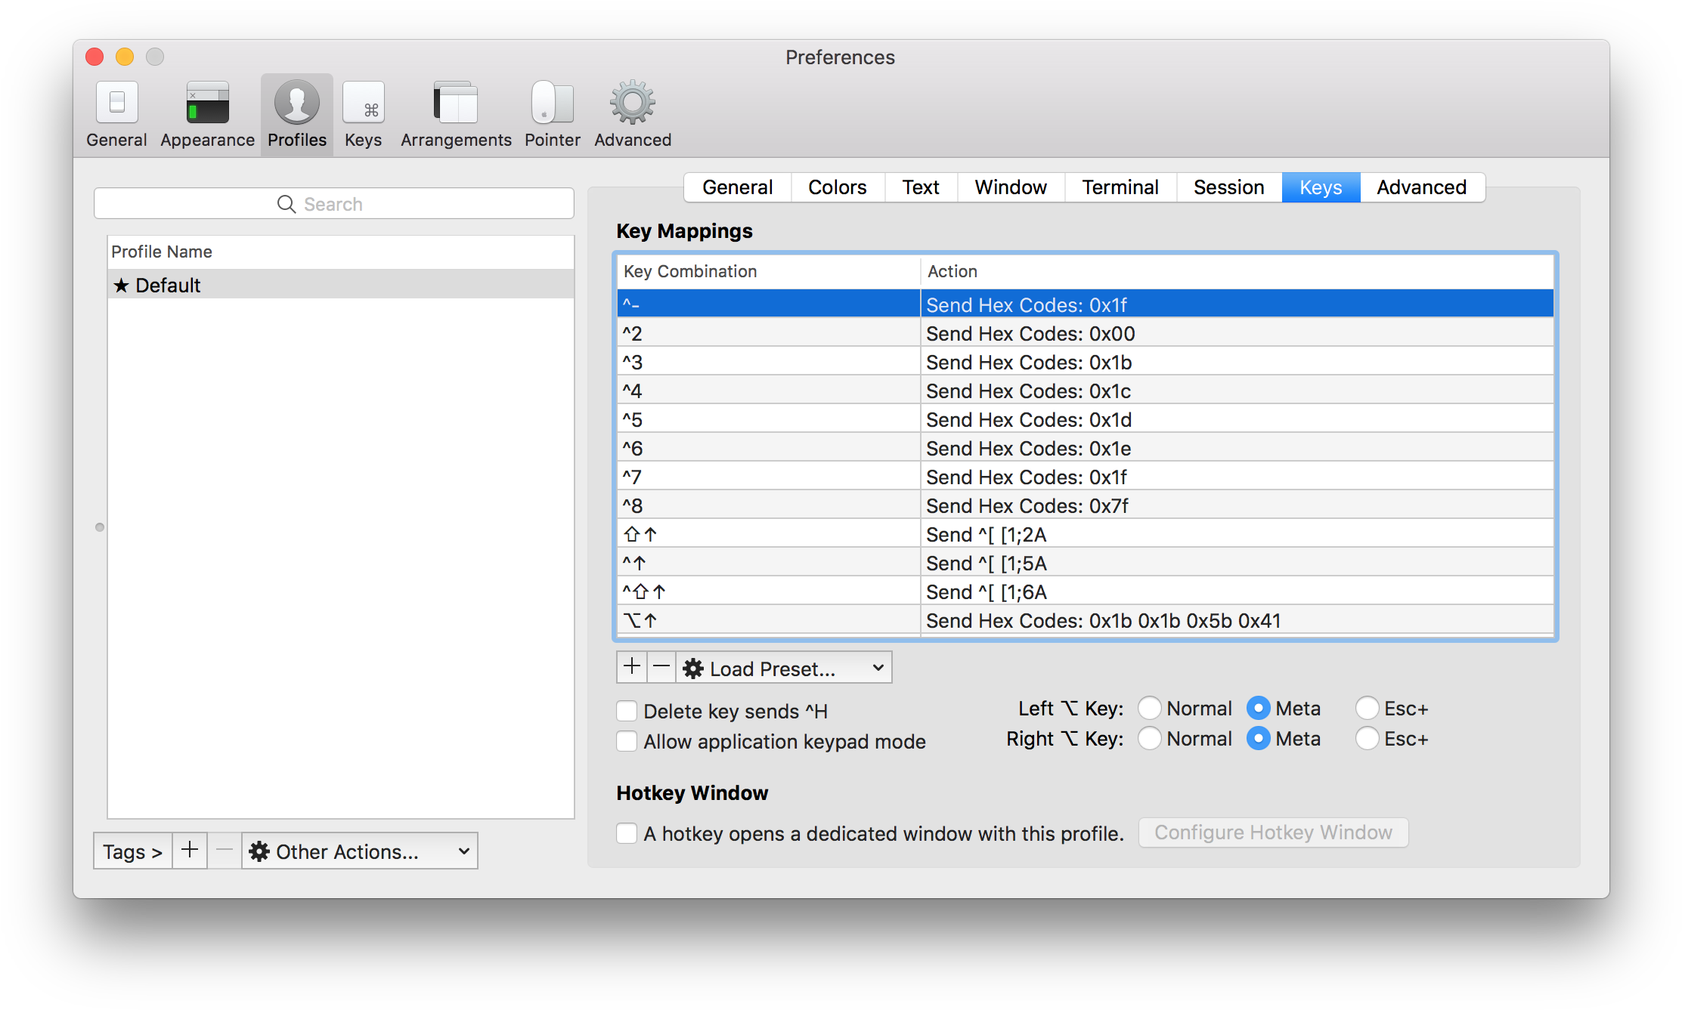The height and width of the screenshot is (1010, 1682).
Task: Open the General preferences toolbar icon
Action: coord(116,114)
